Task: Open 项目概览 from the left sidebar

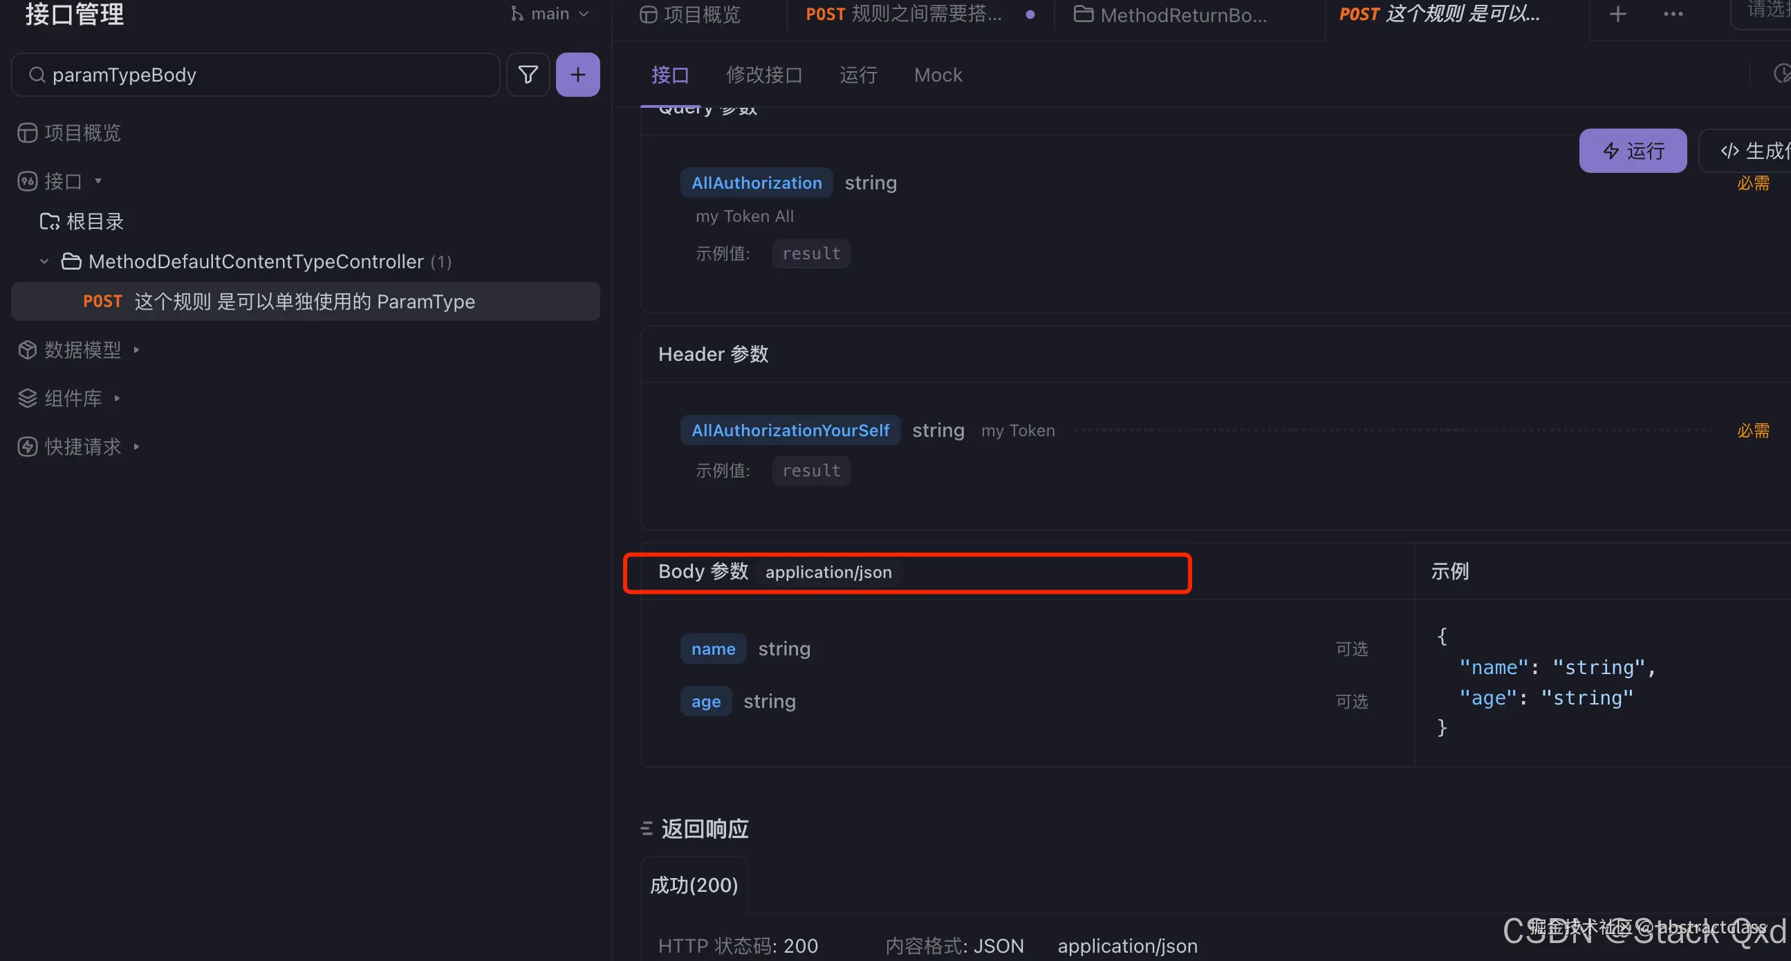Action: coord(82,132)
